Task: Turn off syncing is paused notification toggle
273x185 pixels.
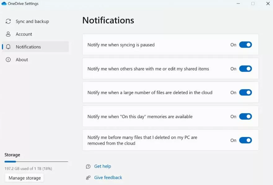Action: click(x=245, y=45)
